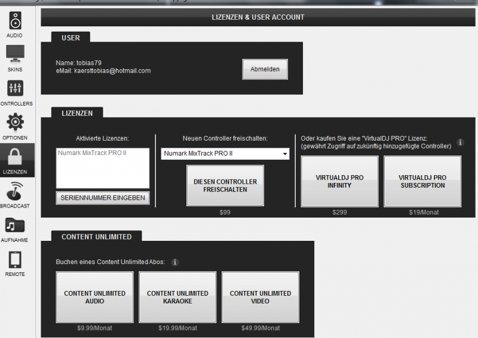Click info icon next to Content Unlimited Abos
Screen dimensions: 478x338
[175, 262]
